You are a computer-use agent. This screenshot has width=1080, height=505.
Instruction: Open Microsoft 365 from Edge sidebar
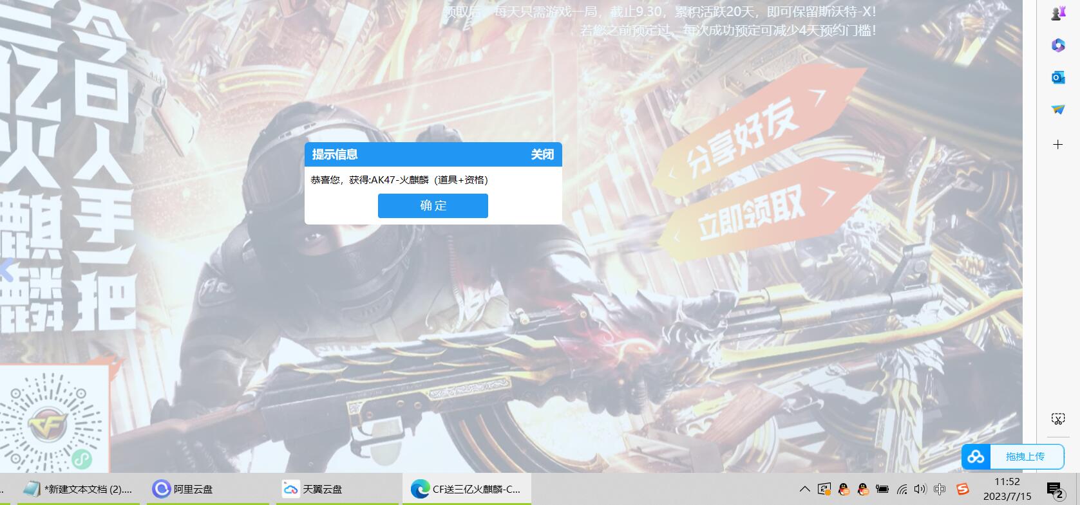click(1057, 45)
